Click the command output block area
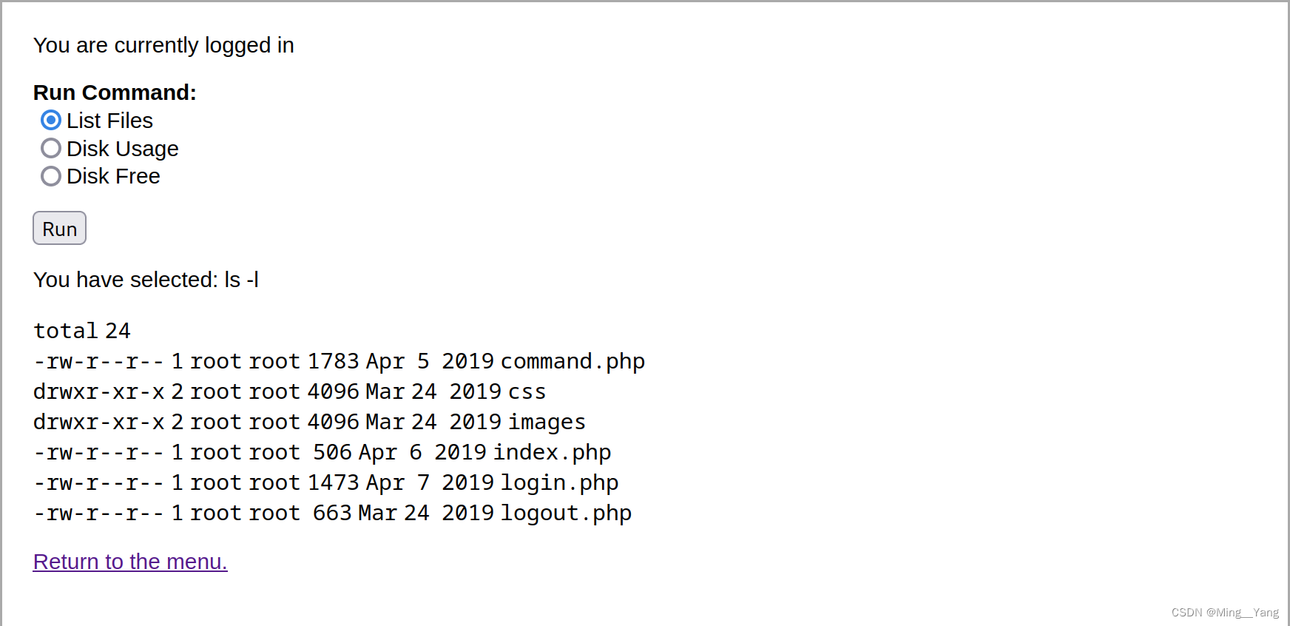 333,422
